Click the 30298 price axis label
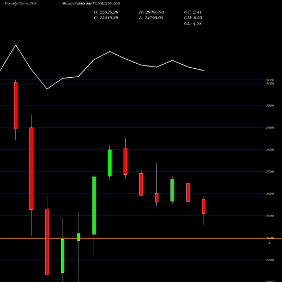Image resolution: width=282 pixels, height=282 pixels. click(x=270, y=105)
